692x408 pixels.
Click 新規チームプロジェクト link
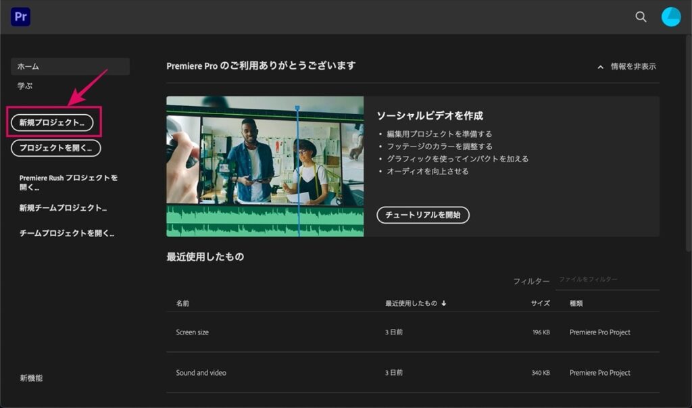click(63, 208)
